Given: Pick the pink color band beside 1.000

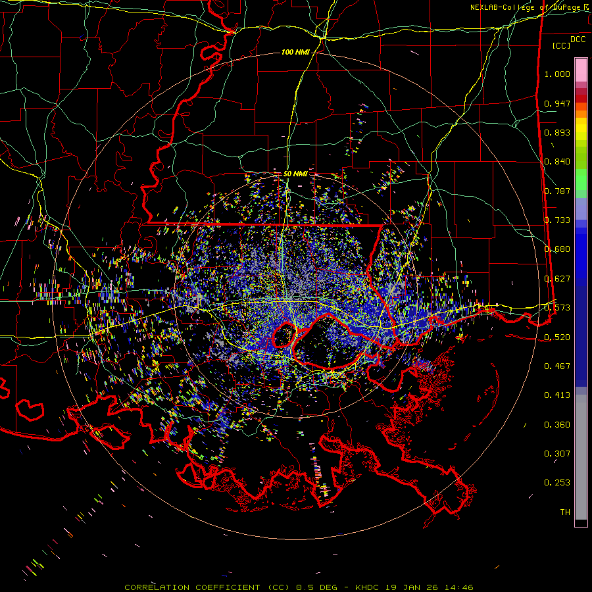Looking at the screenshot, I should (x=581, y=70).
